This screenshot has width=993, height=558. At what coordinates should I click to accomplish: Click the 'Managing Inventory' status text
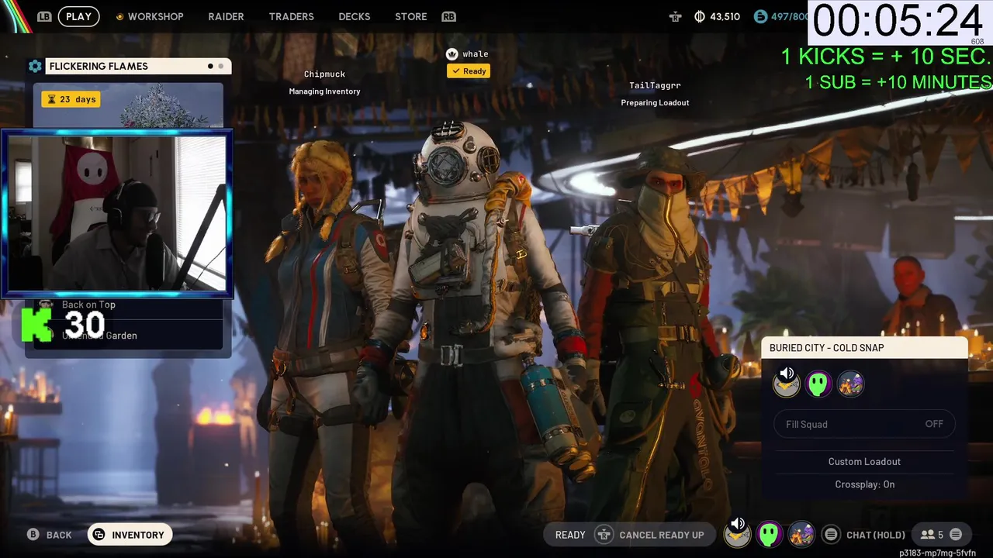324,91
